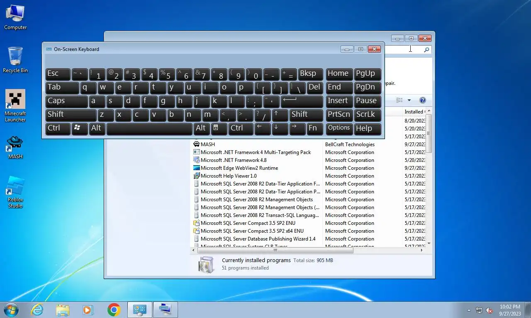
Task: Click the spacebar on keyboard
Action: [x=149, y=128]
